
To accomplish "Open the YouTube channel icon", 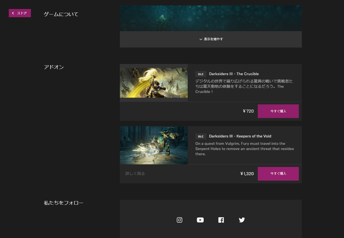I will point(200,220).
